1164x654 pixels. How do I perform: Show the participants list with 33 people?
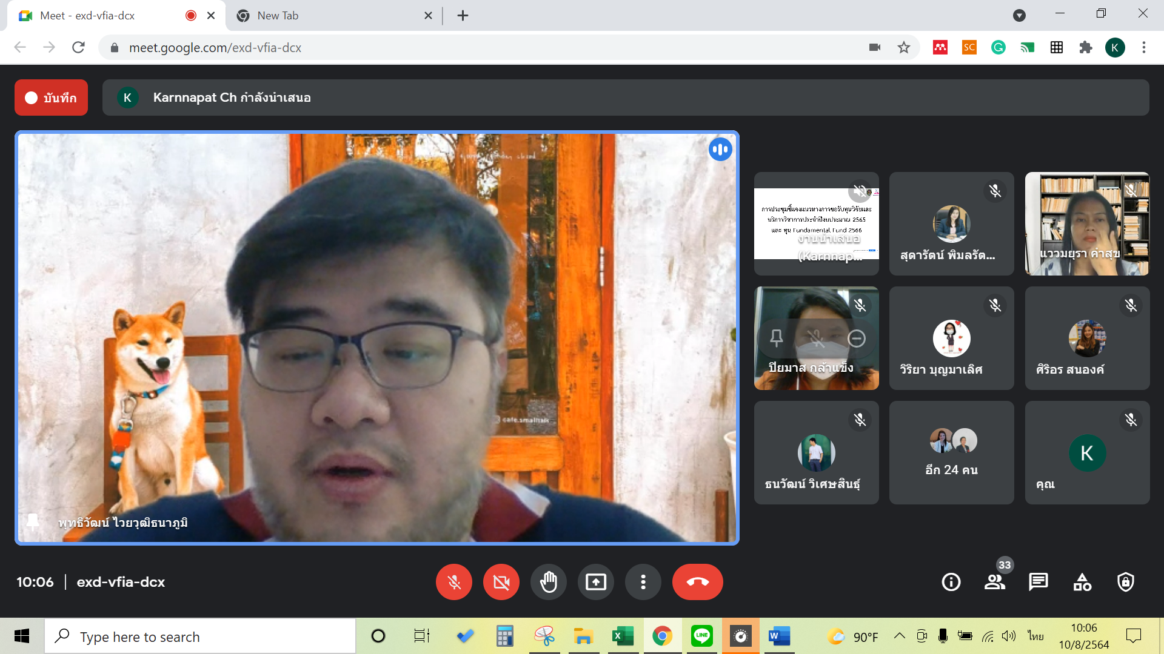pos(994,582)
